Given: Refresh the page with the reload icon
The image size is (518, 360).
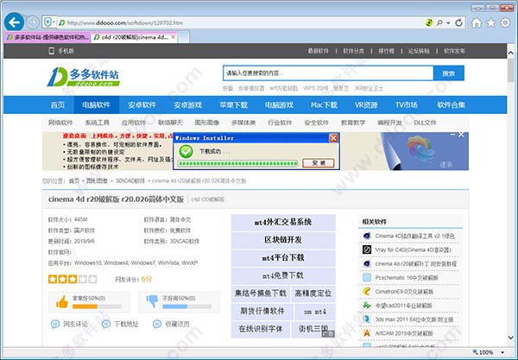Looking at the screenshot, I should click(458, 22).
